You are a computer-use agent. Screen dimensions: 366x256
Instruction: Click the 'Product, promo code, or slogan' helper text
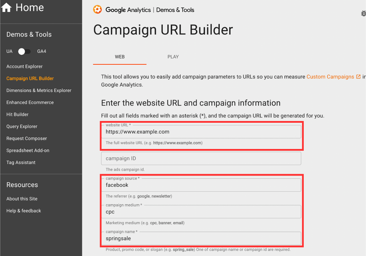(x=198, y=249)
